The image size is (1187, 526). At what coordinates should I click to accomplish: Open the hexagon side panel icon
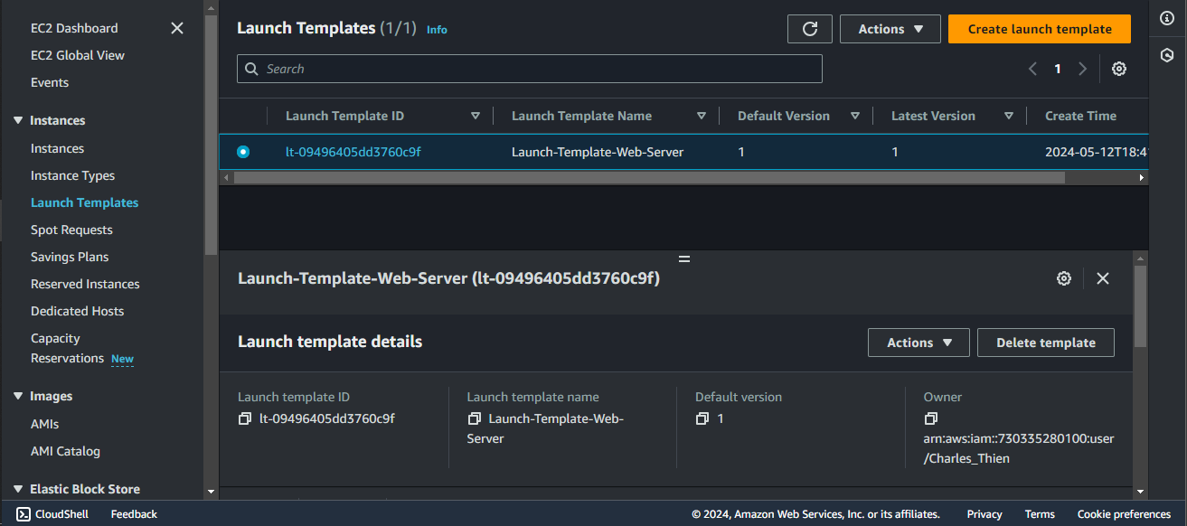[x=1167, y=55]
